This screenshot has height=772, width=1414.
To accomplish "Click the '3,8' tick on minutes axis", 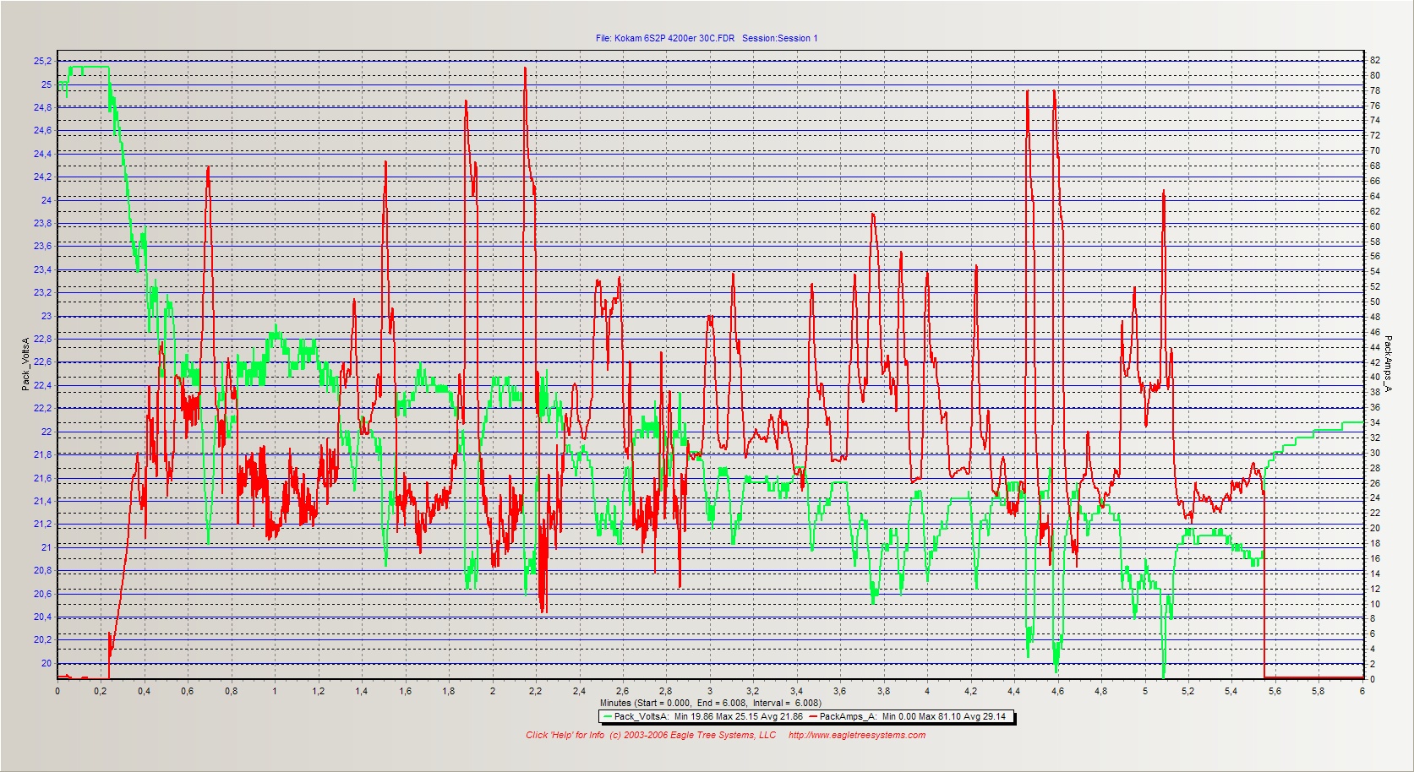I will pyautogui.click(x=884, y=691).
